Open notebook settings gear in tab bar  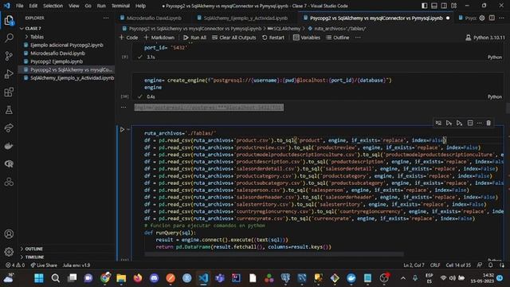pyautogui.click(x=482, y=18)
